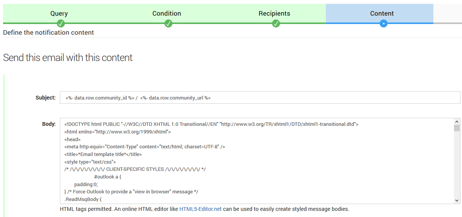The height and width of the screenshot is (217, 462).
Task: Select the Content wizard step
Action: (x=382, y=13)
